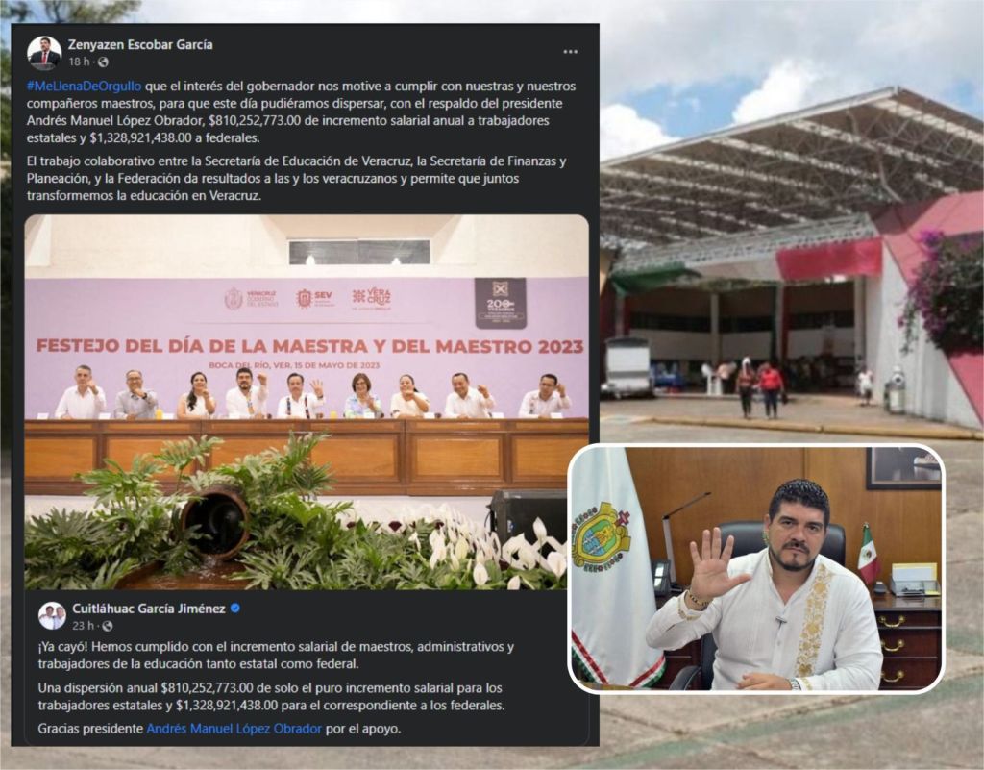This screenshot has width=984, height=770.
Task: Open the Festejo del Día del Maestro photo
Action: click(x=307, y=402)
